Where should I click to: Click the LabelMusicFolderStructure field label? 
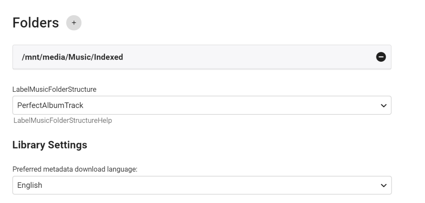pyautogui.click(x=54, y=90)
